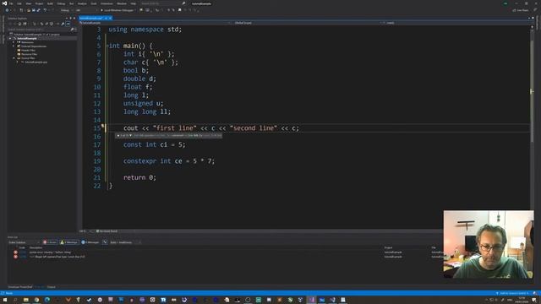The width and height of the screenshot is (541, 304).
Task: Select the Header Files folder
Action: click(26, 51)
